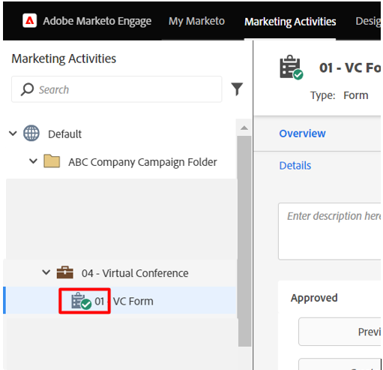Click the tree scrollbar up arrow
Viewport: 383px width, 370px height.
click(244, 128)
